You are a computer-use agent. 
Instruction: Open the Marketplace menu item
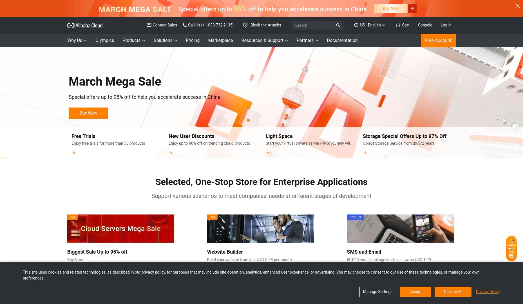[220, 41]
